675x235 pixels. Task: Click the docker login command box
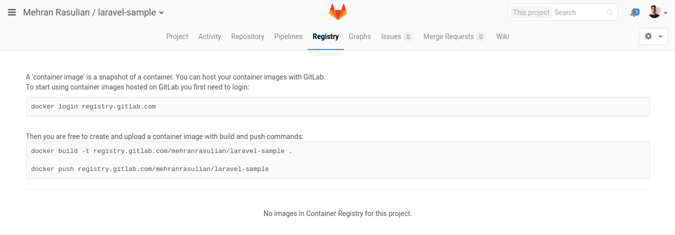(x=337, y=106)
